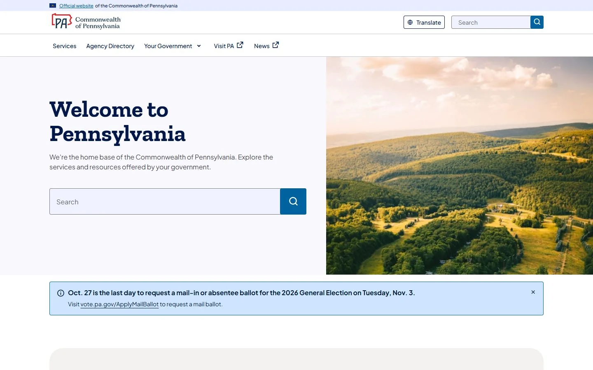
Task: Open the PA Commonwealth of Pennsylvania logo
Action: tap(86, 22)
